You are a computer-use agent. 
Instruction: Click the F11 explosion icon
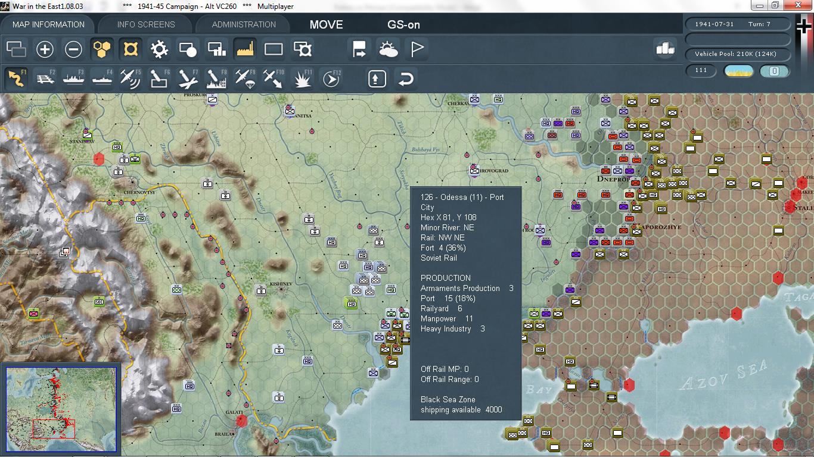point(303,79)
